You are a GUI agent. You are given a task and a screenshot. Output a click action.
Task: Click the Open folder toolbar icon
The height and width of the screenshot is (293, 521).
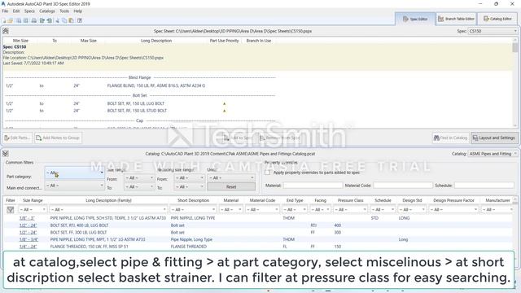pos(11,20)
